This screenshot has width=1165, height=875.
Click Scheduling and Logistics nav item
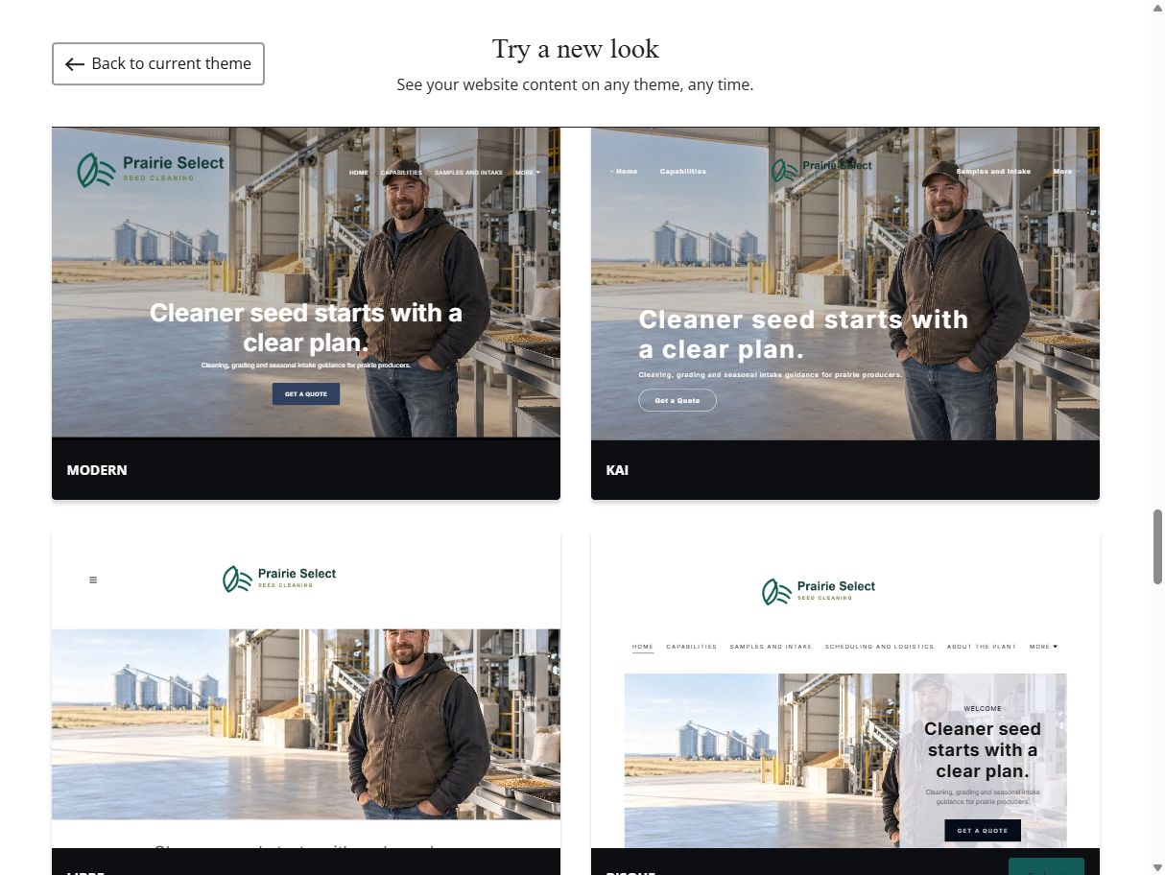click(879, 647)
